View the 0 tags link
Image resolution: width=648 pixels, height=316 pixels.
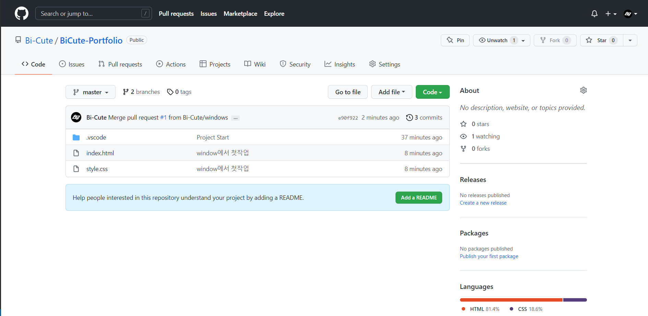[179, 92]
